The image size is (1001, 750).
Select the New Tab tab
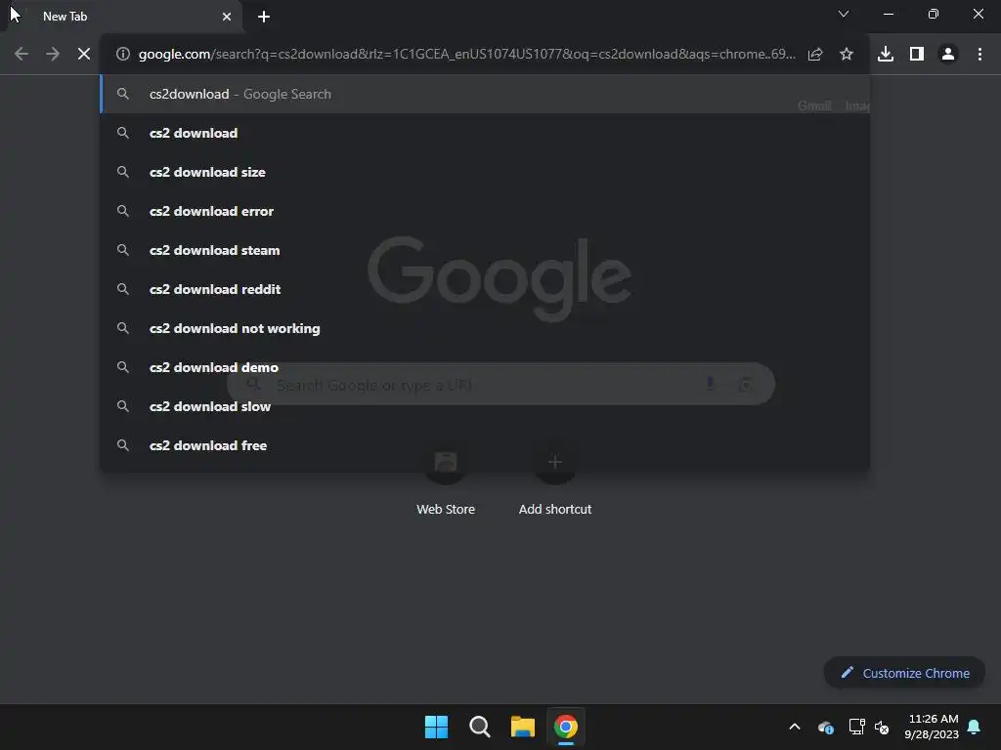click(121, 17)
